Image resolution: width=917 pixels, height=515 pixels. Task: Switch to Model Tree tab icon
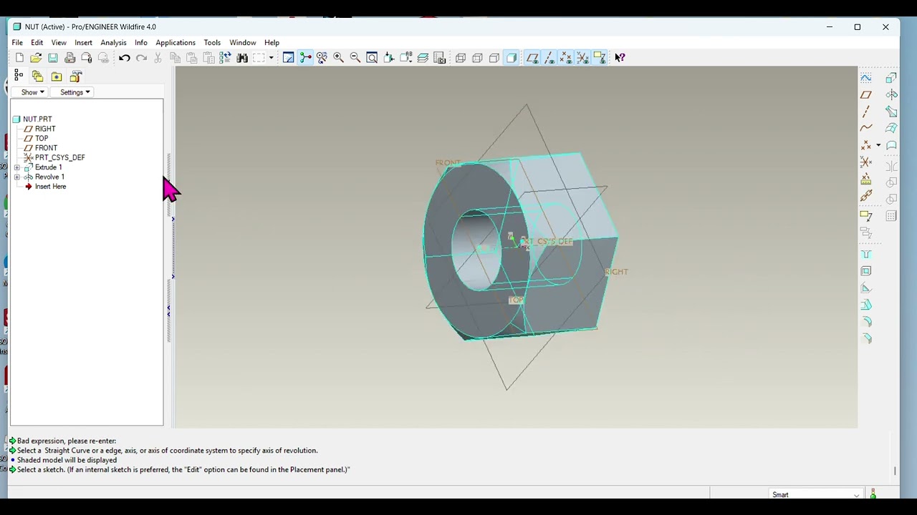click(19, 76)
